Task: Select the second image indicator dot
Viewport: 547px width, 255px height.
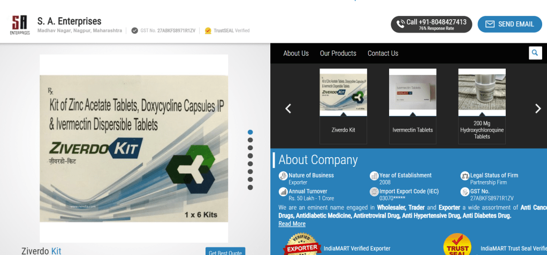Action: point(250,140)
